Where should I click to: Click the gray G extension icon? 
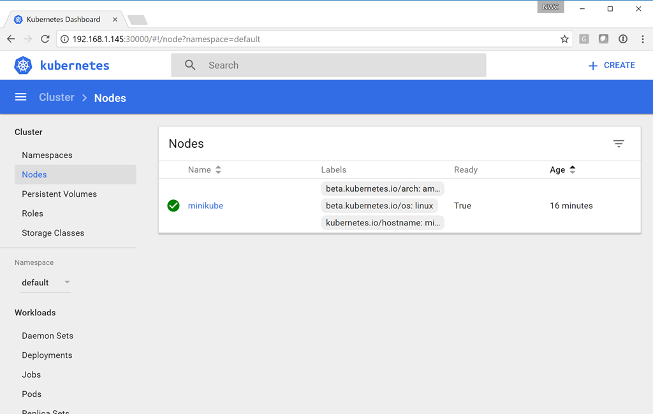(x=584, y=39)
